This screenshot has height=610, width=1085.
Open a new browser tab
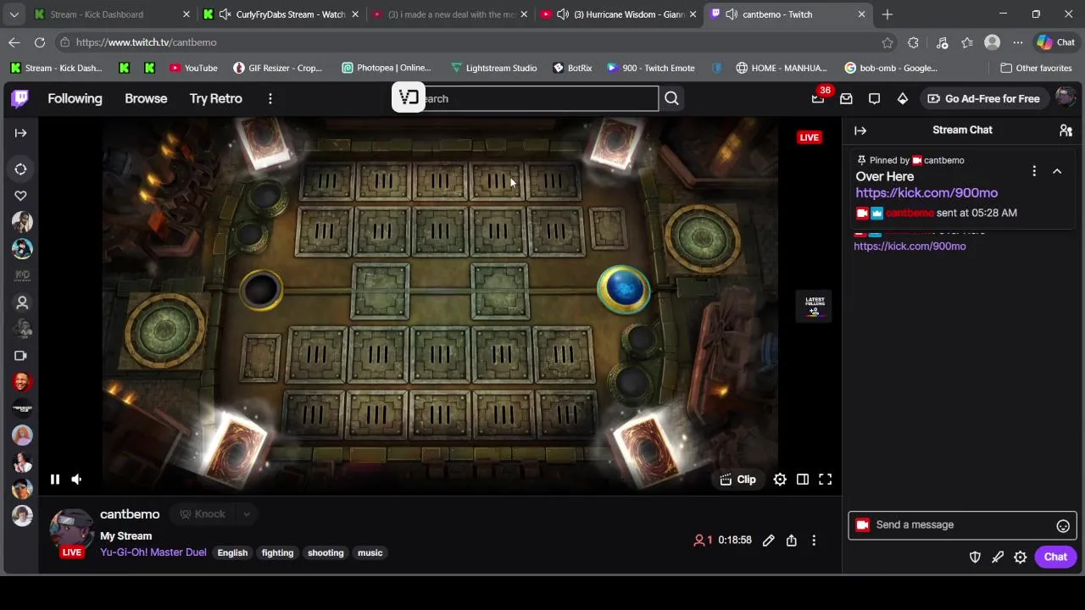click(887, 14)
